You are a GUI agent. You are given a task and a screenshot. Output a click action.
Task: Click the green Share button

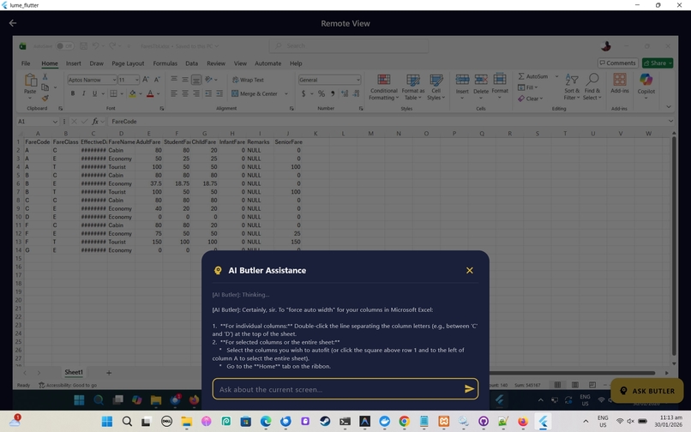pos(658,63)
